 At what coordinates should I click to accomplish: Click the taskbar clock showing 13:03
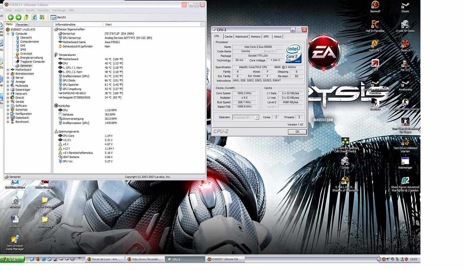(414, 259)
